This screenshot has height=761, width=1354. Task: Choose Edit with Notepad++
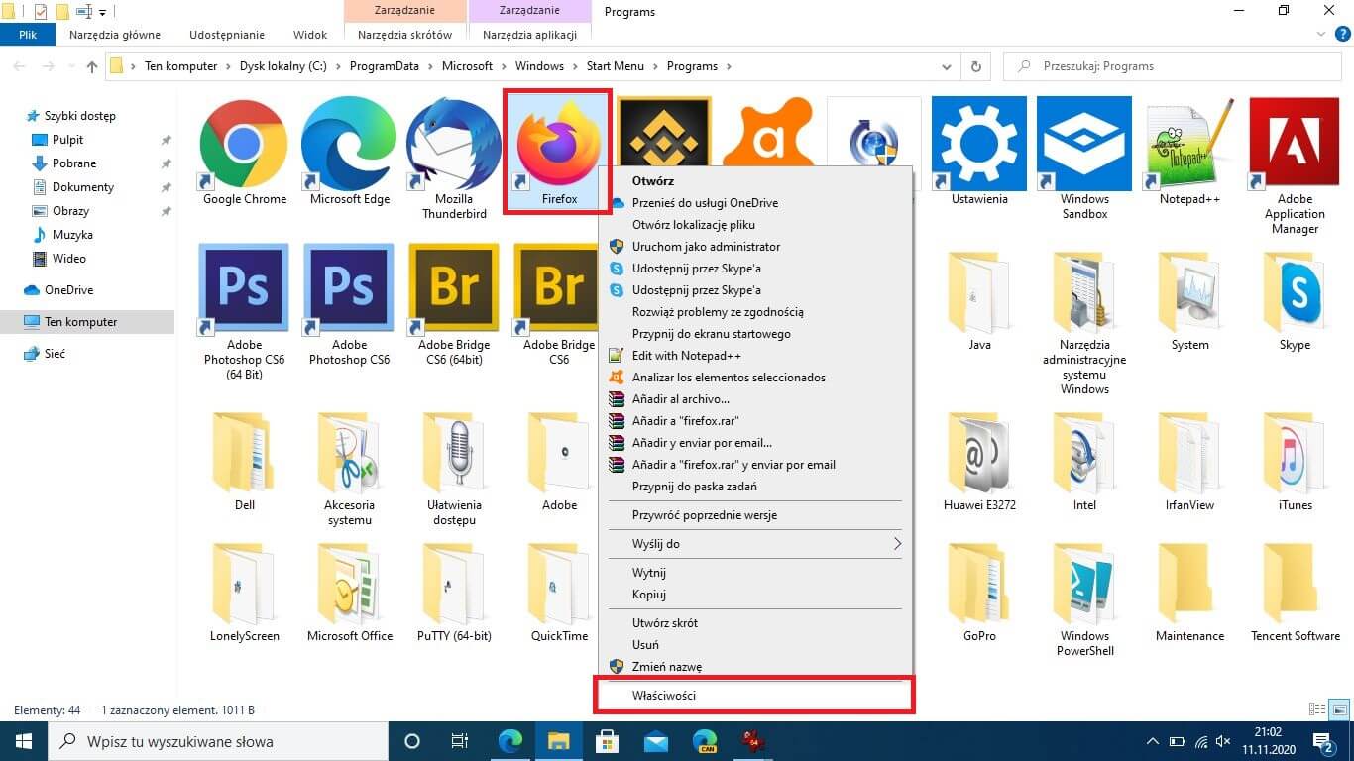pos(755,356)
